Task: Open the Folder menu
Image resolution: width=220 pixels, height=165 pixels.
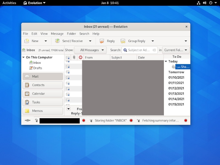Action: [71, 34]
